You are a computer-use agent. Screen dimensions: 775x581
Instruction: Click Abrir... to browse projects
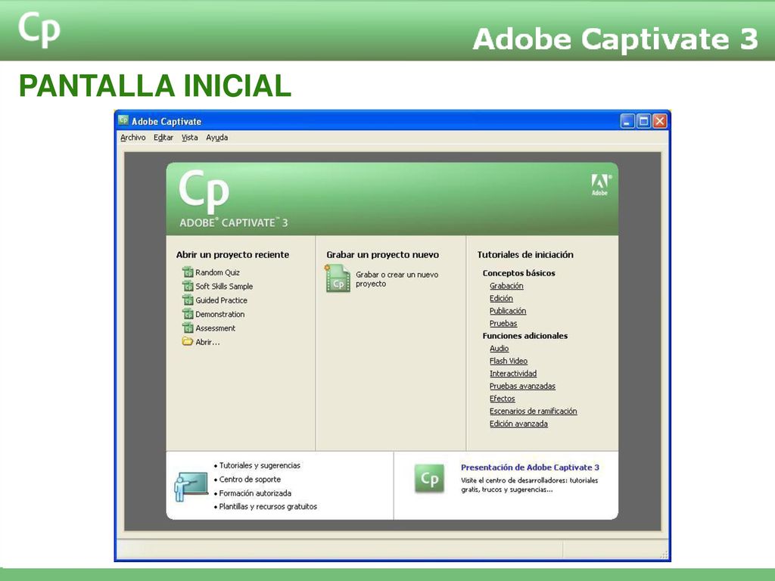(207, 342)
